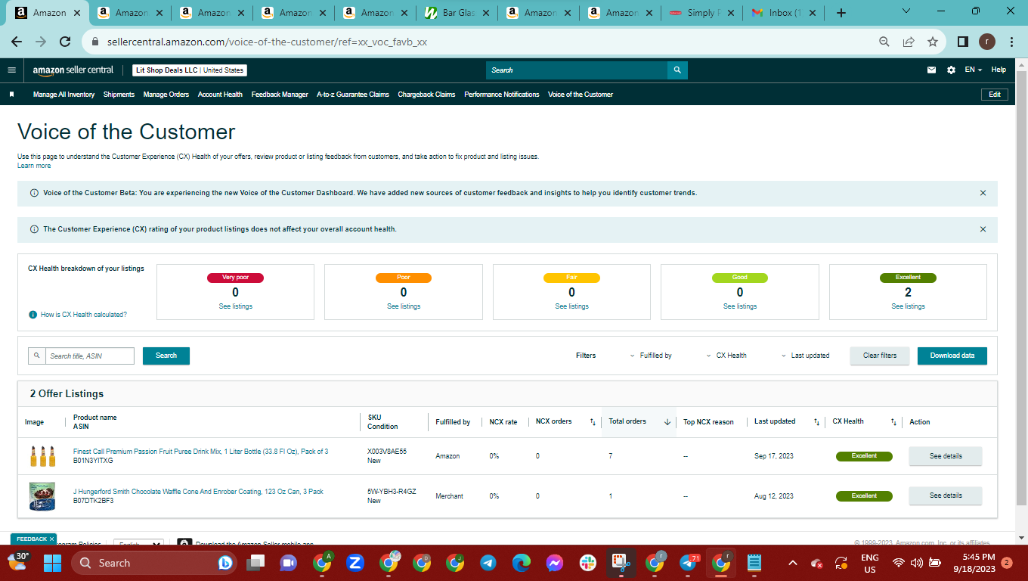Expand the Fulfilled by filter
The width and height of the screenshot is (1028, 581).
(651, 356)
